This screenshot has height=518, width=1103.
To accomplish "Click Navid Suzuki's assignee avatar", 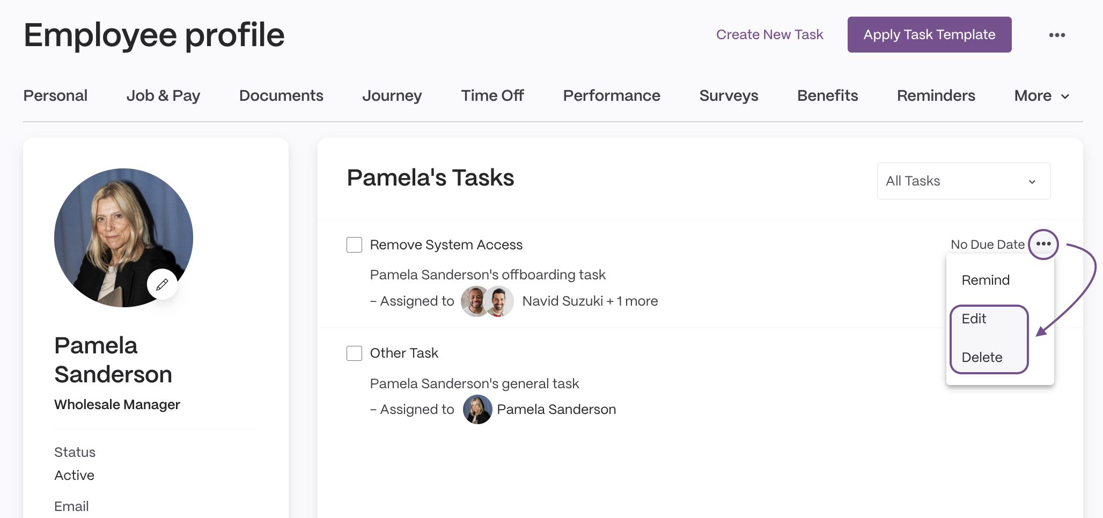I will click(475, 301).
